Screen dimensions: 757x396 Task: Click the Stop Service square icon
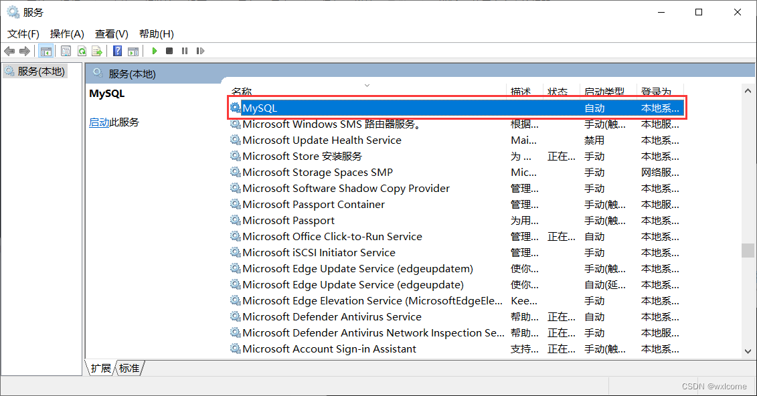[169, 51]
